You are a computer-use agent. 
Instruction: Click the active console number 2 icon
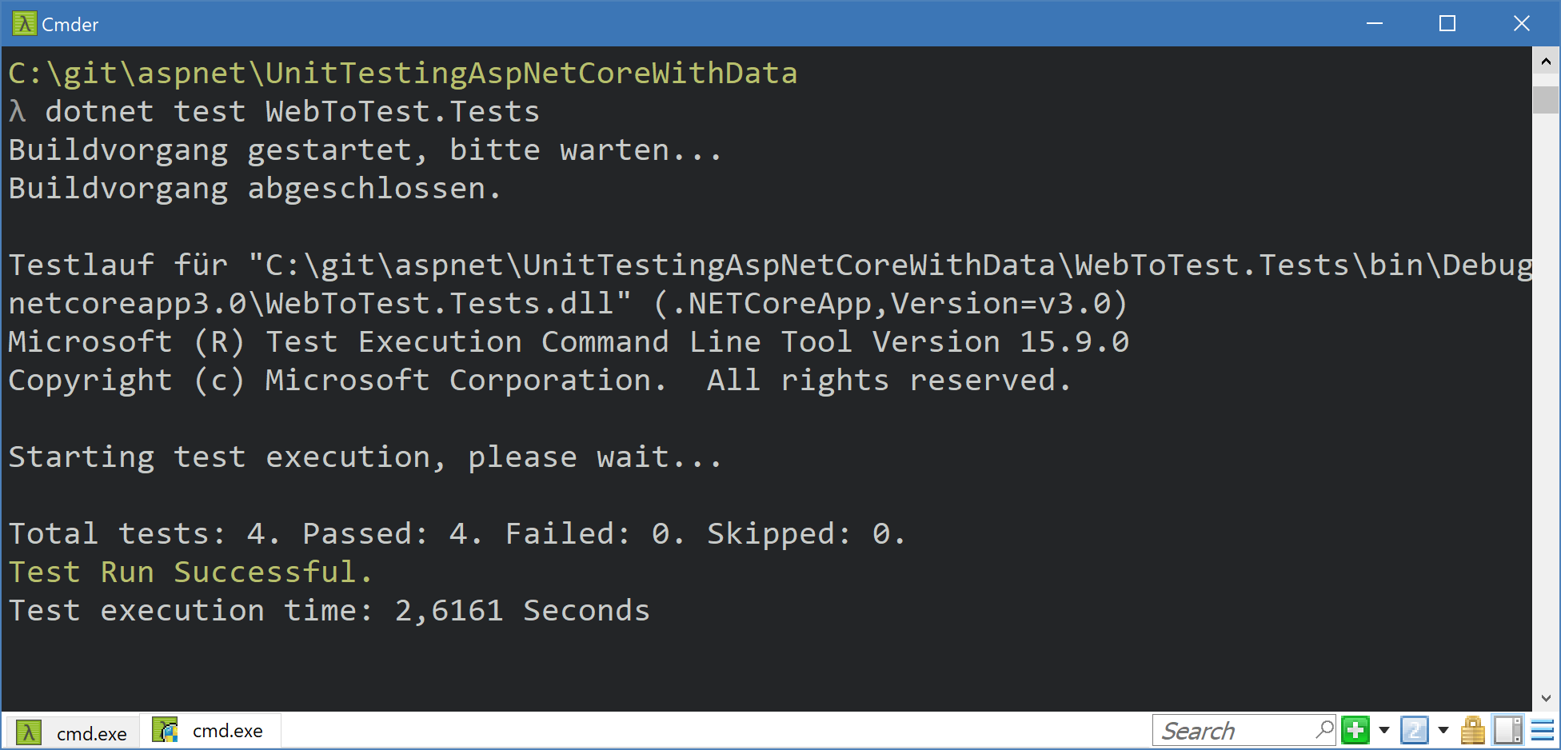point(1414,730)
